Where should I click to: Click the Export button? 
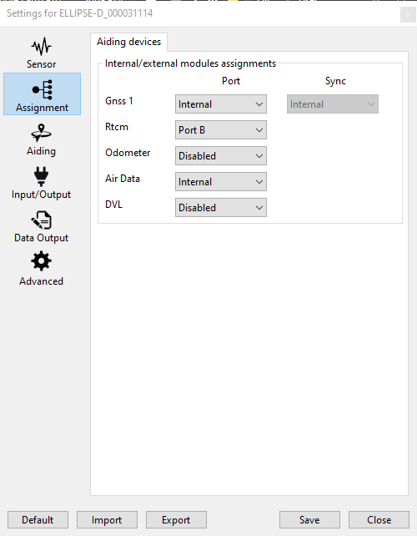point(176,520)
